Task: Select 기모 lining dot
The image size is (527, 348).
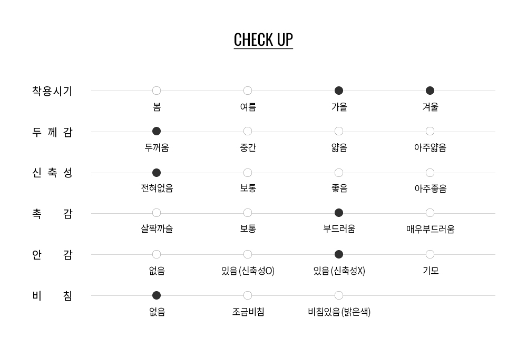Action: 430,254
